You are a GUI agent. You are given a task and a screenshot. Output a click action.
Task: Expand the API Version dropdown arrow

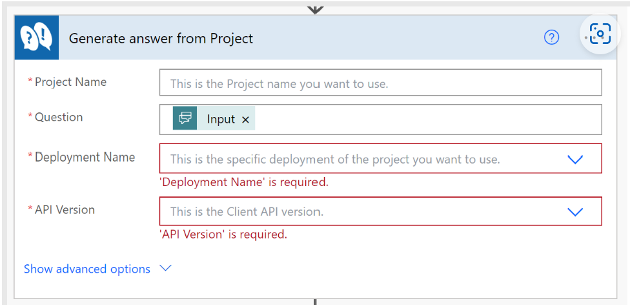[x=574, y=211]
